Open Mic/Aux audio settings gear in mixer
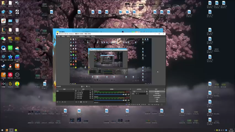Screen dimensions: 235x132 [x=129, y=94]
